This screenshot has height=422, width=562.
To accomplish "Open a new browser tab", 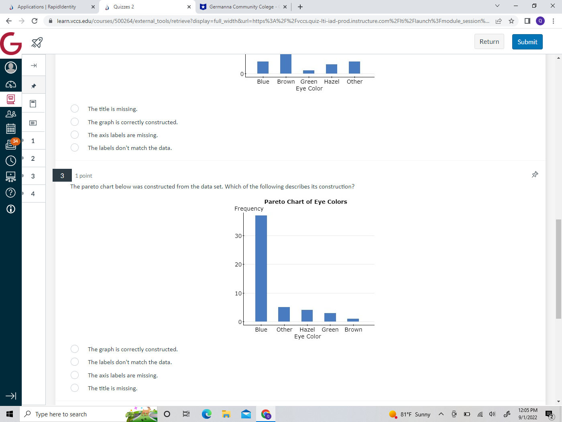I will pos(300,7).
